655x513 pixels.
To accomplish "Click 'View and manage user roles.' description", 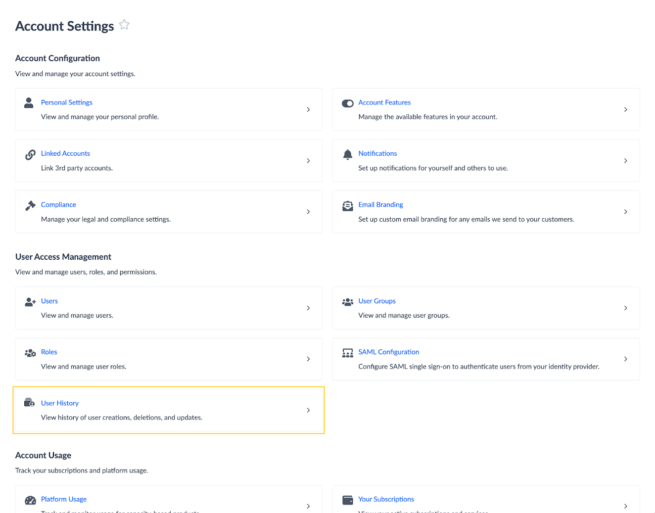I will 84,367.
